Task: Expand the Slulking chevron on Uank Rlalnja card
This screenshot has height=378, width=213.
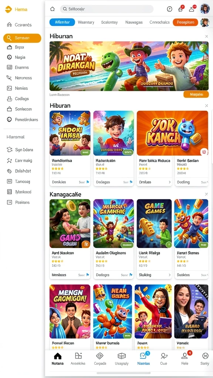Action: [x=169, y=275]
